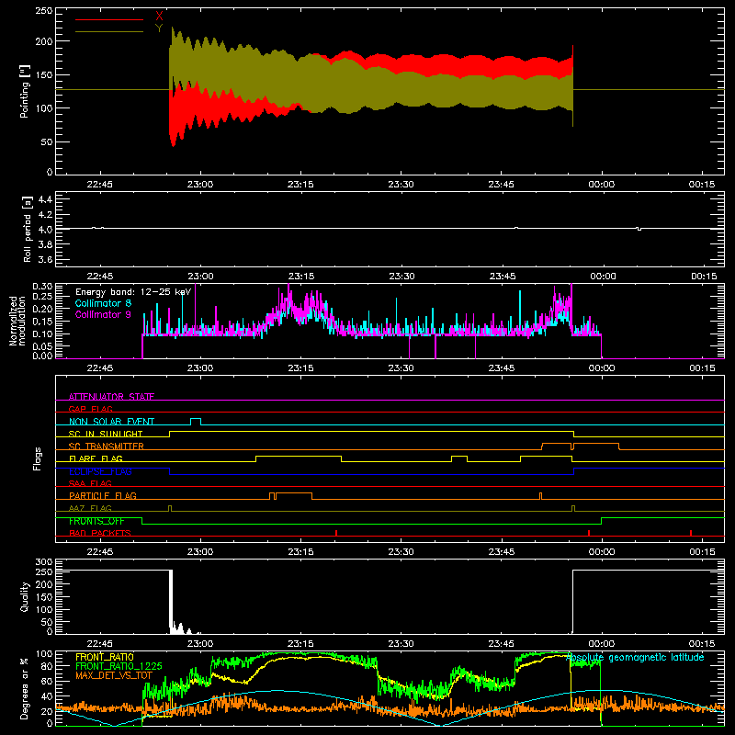
Task: Click the Normalized modulation axis title
Action: [17, 321]
